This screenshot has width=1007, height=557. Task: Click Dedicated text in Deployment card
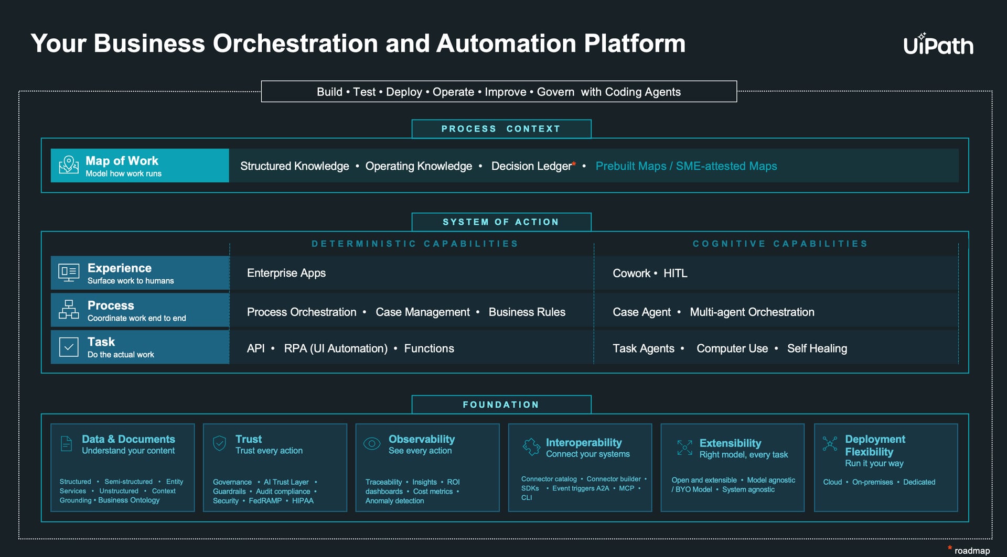click(919, 482)
